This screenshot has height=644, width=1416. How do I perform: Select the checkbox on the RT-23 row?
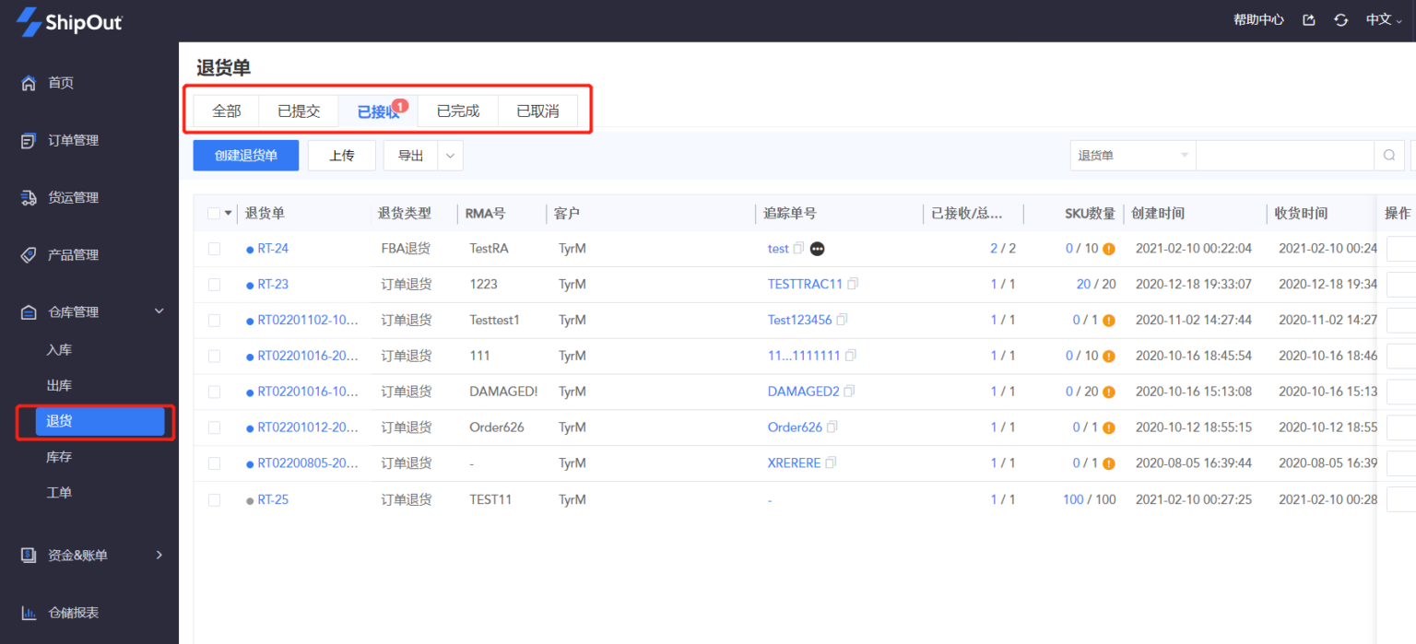tap(214, 284)
